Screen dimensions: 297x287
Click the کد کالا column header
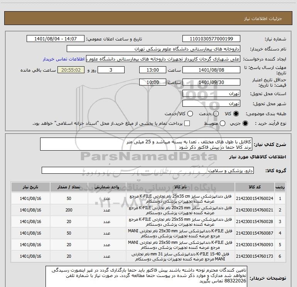click(x=255, y=187)
